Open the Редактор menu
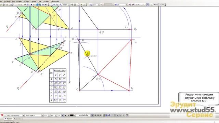 coord(7,1)
